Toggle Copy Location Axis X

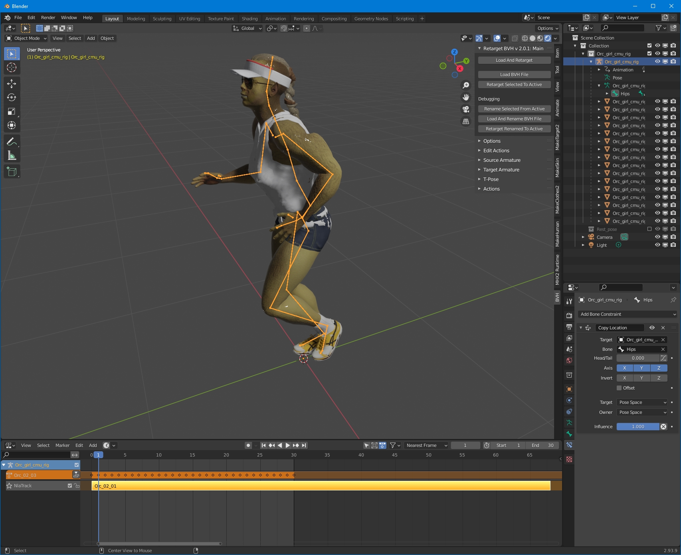pos(625,368)
